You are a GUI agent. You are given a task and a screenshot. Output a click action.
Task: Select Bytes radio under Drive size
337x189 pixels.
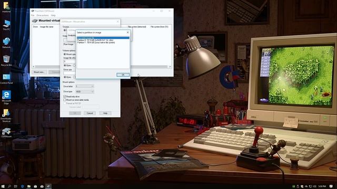[64, 77]
